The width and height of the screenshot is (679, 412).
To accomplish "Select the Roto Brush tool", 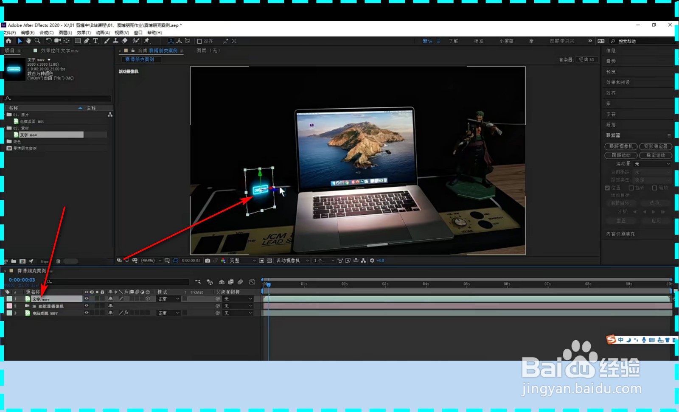I will click(x=136, y=41).
